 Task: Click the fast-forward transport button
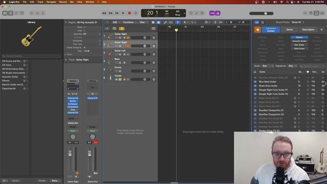[x=110, y=13]
